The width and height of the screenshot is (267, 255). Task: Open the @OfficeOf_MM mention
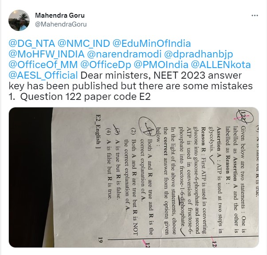coord(43,65)
